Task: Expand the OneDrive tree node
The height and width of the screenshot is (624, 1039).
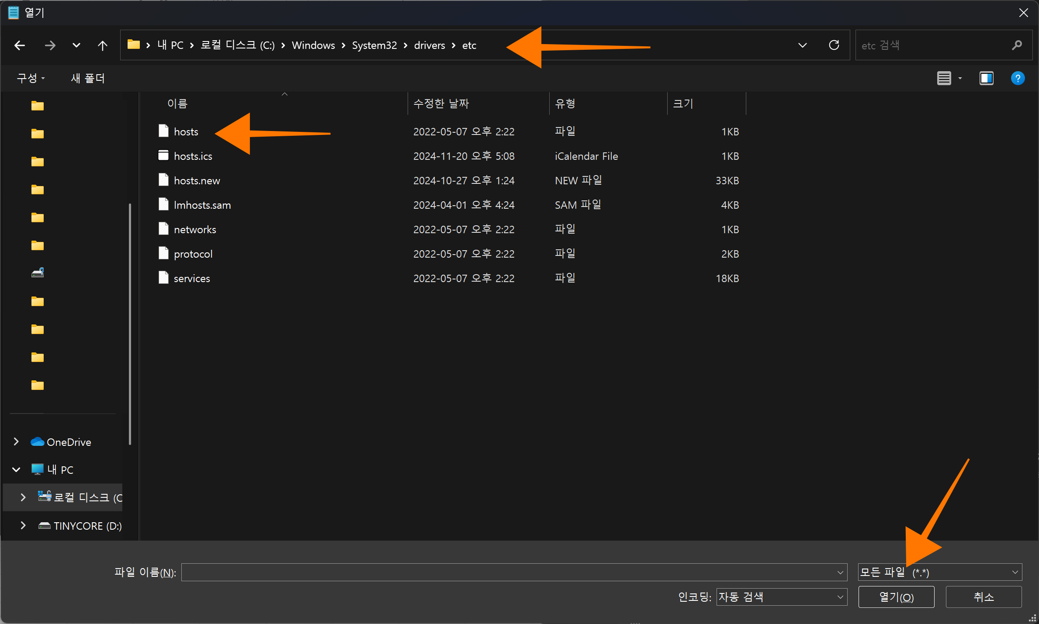Action: coord(16,442)
